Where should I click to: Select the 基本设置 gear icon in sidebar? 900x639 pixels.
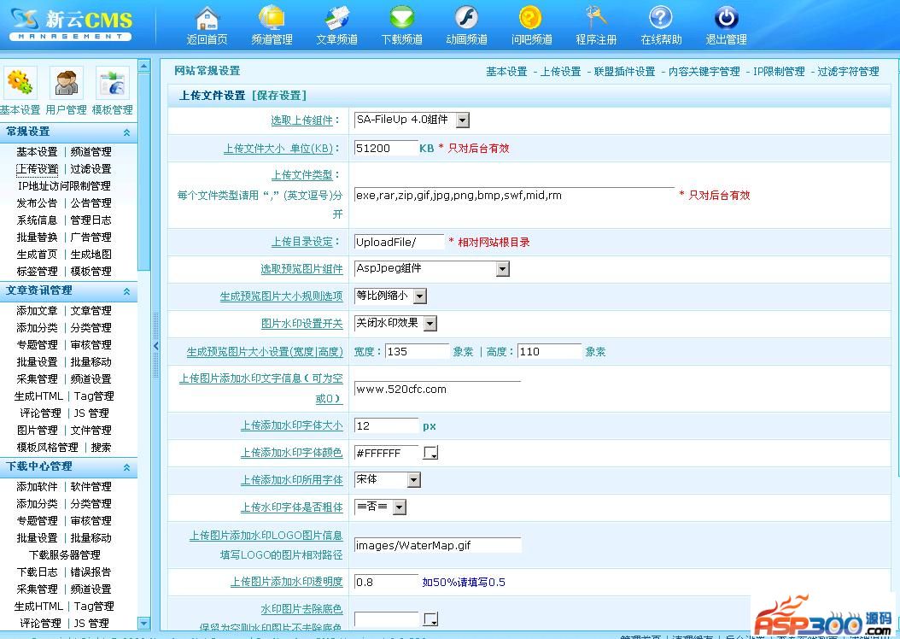click(20, 83)
